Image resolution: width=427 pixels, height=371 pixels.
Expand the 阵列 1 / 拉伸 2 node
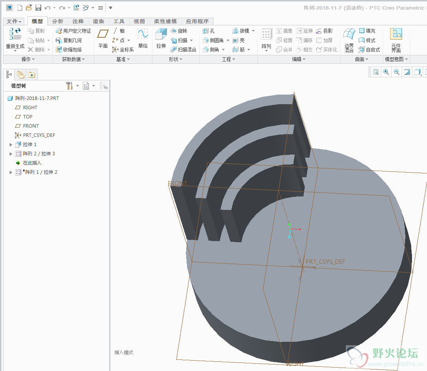[11, 172]
